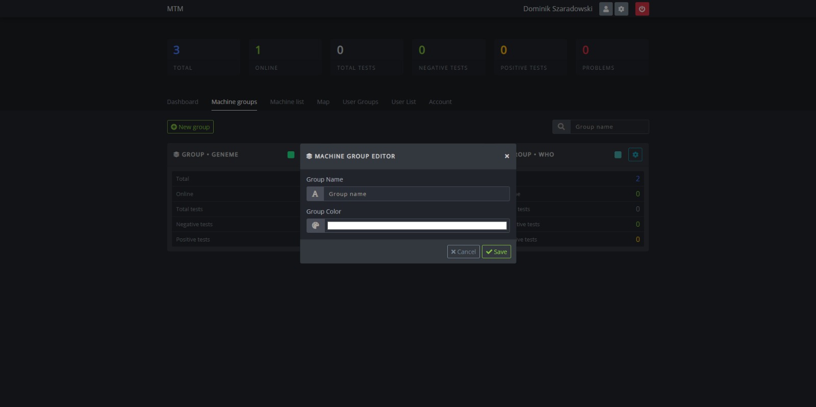Screen dimensions: 816x407
Task: Pick a color in the Group Color field
Action: (417, 226)
